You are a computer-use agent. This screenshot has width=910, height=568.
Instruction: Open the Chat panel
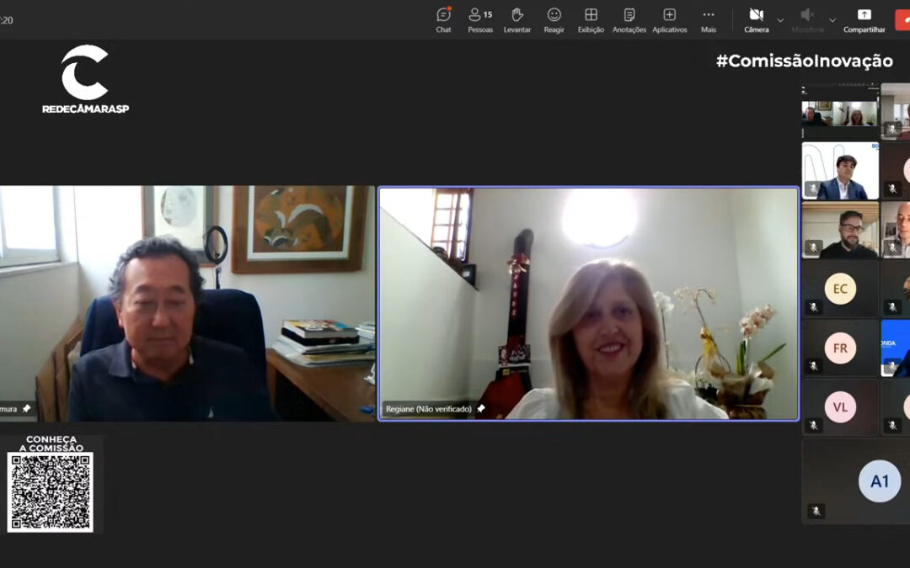(443, 19)
